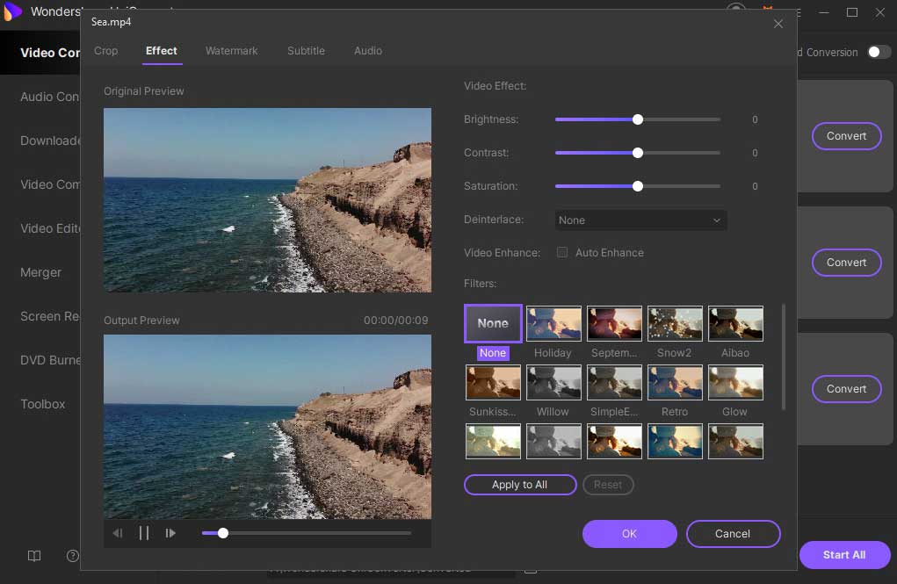
Task: Pick the Snow2 filter thumbnail
Action: point(674,323)
